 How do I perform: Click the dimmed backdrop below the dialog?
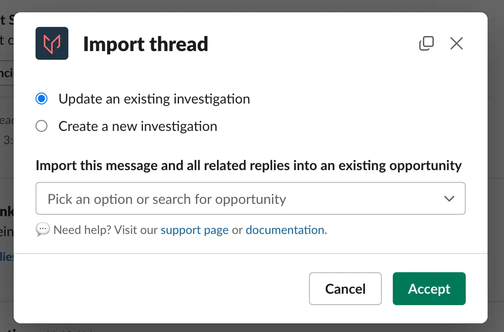[x=252, y=328]
